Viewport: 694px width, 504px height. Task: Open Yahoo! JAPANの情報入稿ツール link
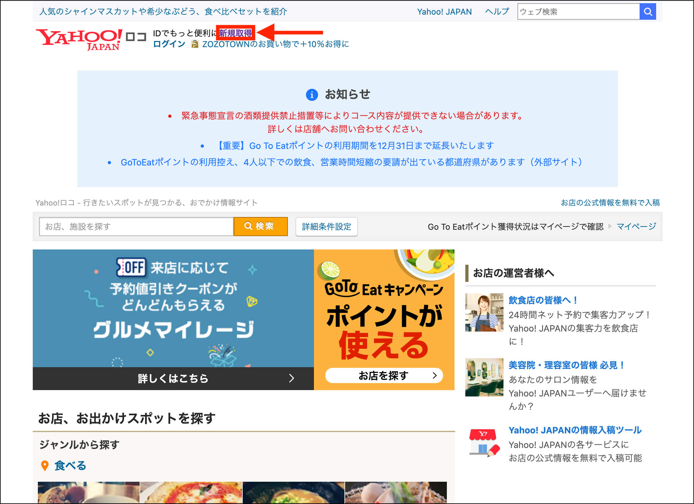click(575, 430)
